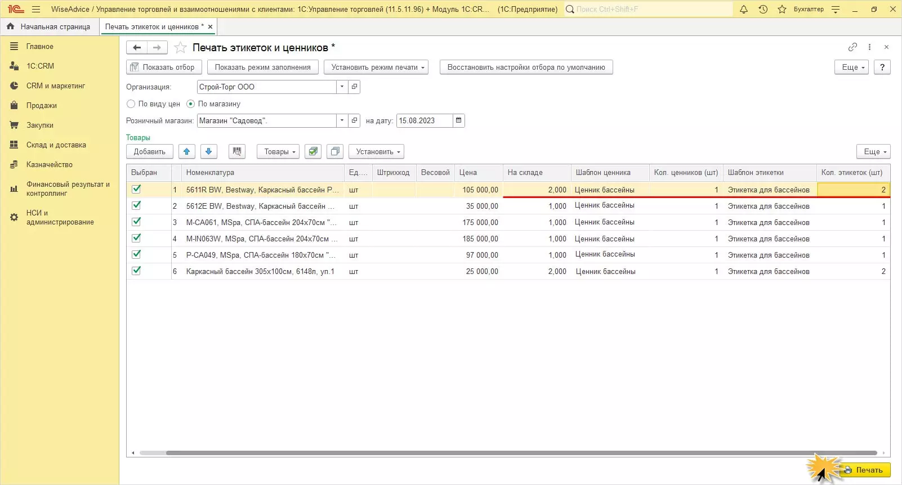Open history clock icon
The width and height of the screenshot is (902, 485).
tap(763, 9)
